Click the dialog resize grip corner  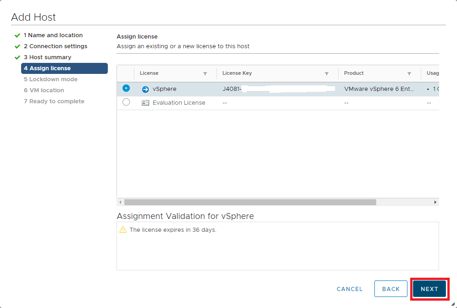click(453, 304)
